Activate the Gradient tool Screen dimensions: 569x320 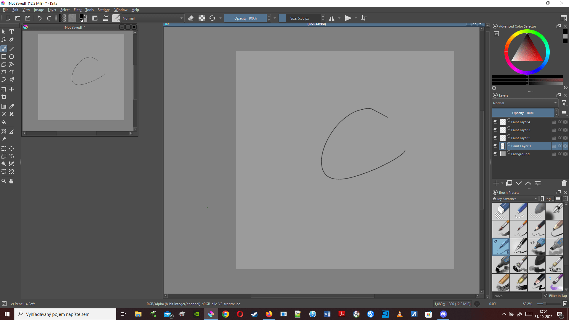point(4,106)
